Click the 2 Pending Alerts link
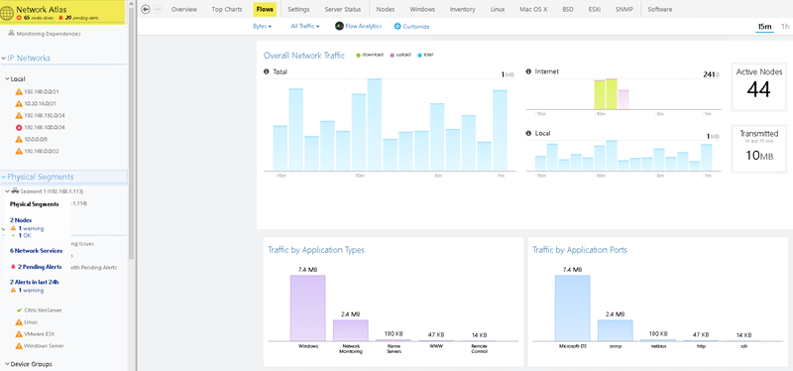The image size is (793, 371). point(40,267)
